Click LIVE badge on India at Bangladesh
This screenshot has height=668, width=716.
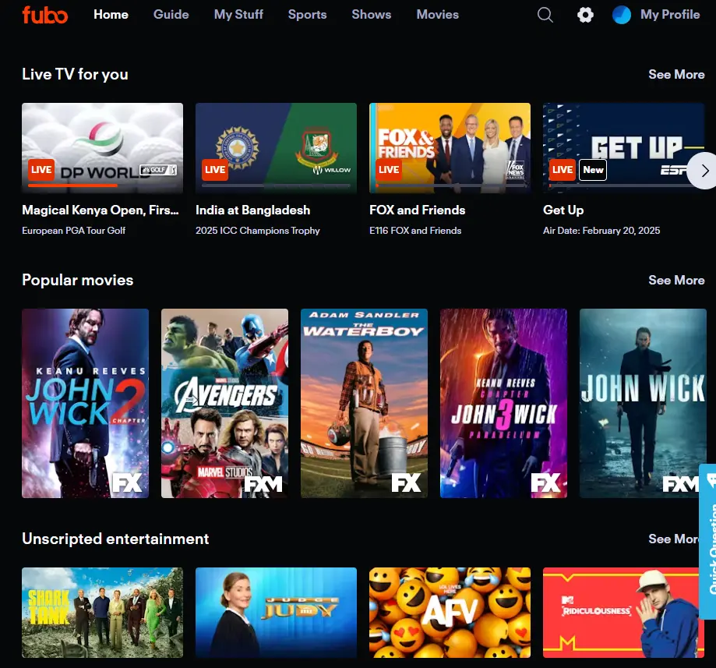(x=215, y=169)
